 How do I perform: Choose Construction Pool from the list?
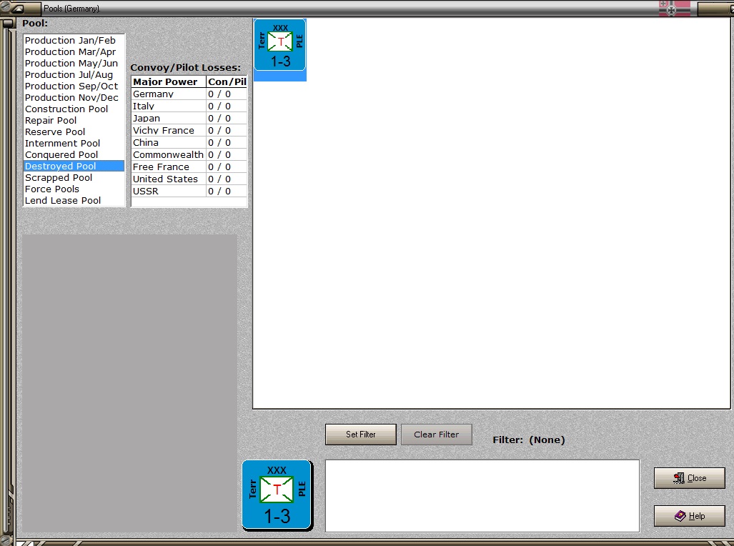click(66, 109)
